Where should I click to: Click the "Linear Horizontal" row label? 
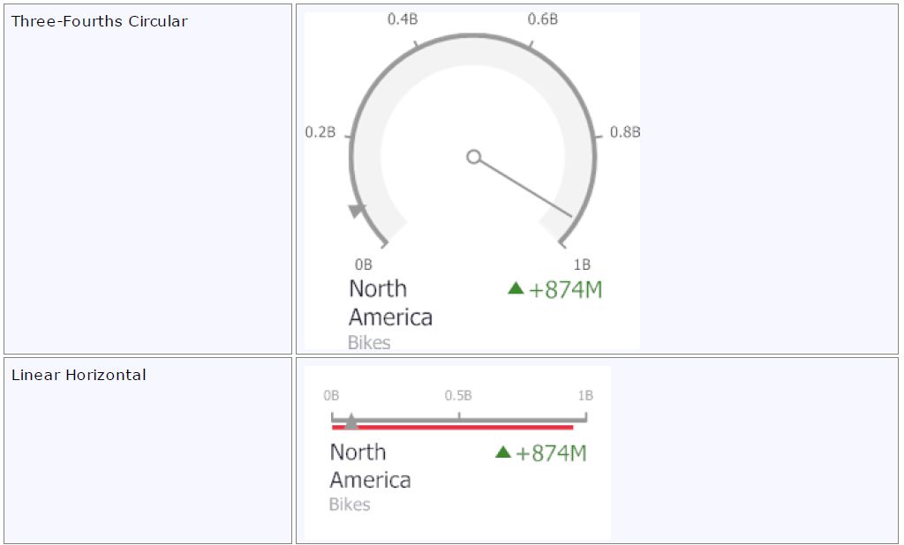click(x=79, y=375)
